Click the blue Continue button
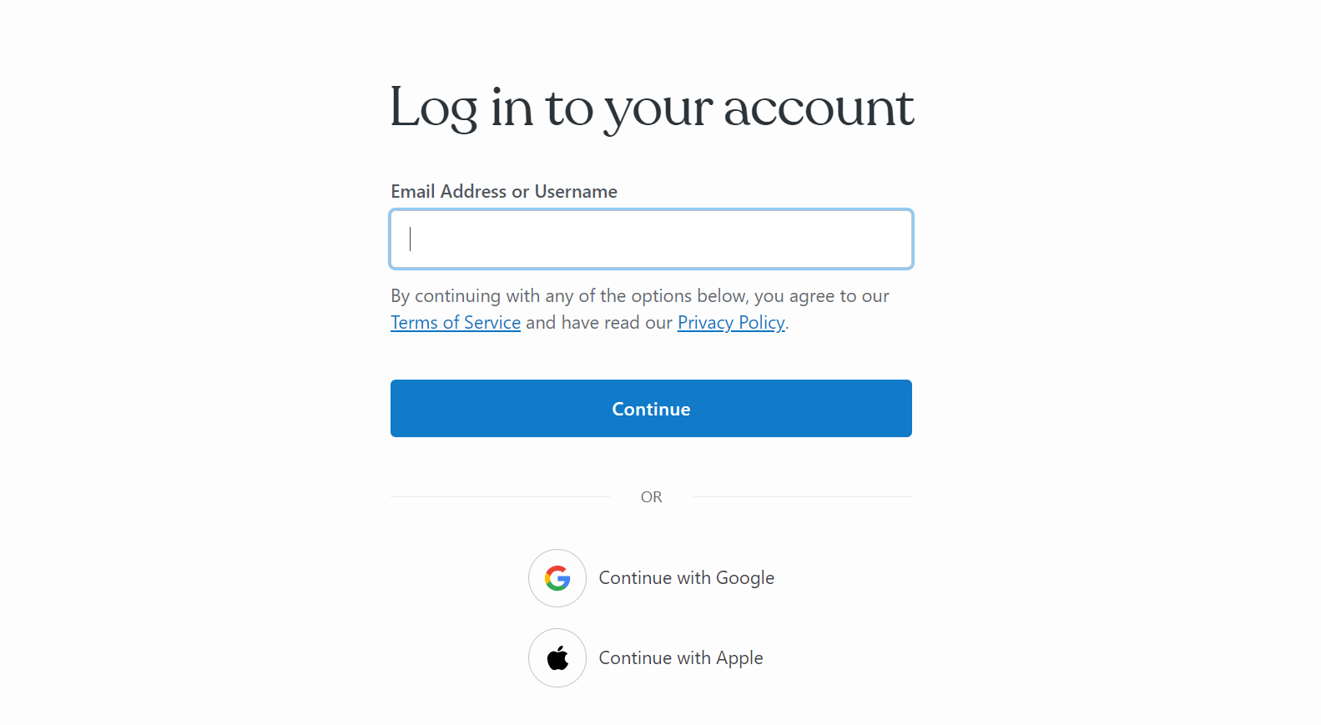The width and height of the screenshot is (1321, 725). coord(651,409)
